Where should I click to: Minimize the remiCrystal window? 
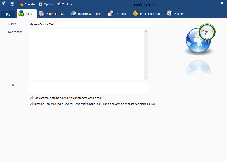point(215,3)
